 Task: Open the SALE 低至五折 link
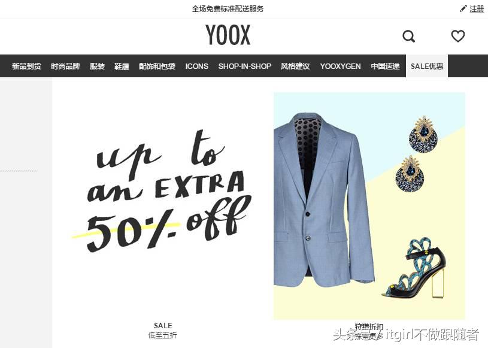163,330
